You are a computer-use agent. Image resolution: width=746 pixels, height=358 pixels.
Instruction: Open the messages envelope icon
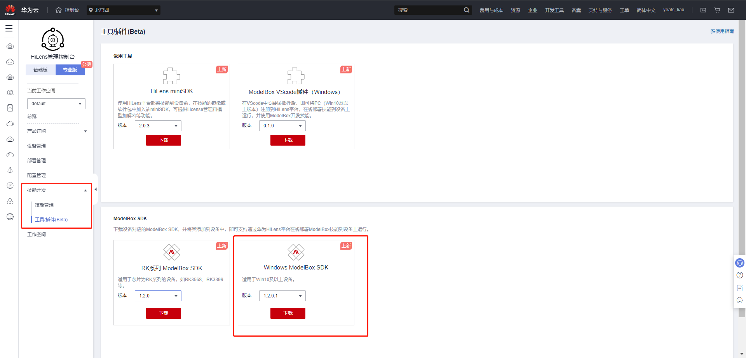pyautogui.click(x=731, y=10)
